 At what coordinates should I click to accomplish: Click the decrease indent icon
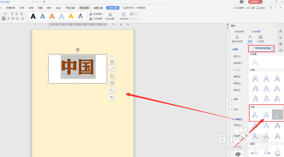[x=12, y=14]
